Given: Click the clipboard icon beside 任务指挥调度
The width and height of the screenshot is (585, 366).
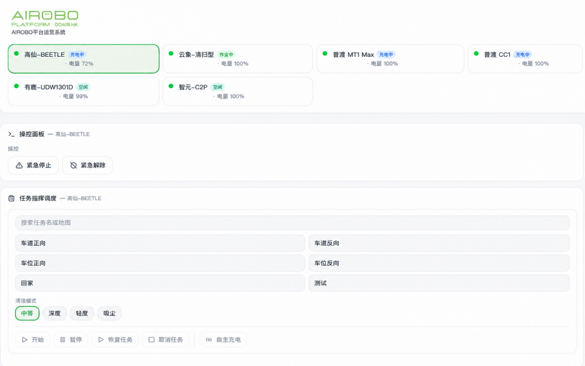Looking at the screenshot, I should tap(11, 198).
